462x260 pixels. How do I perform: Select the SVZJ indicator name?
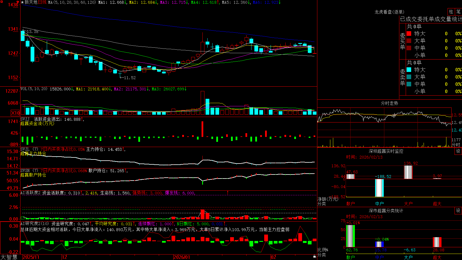[25, 119]
